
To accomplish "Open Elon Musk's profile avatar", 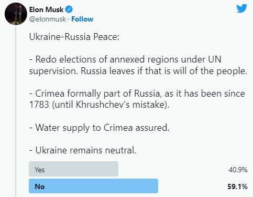I will point(16,14).
